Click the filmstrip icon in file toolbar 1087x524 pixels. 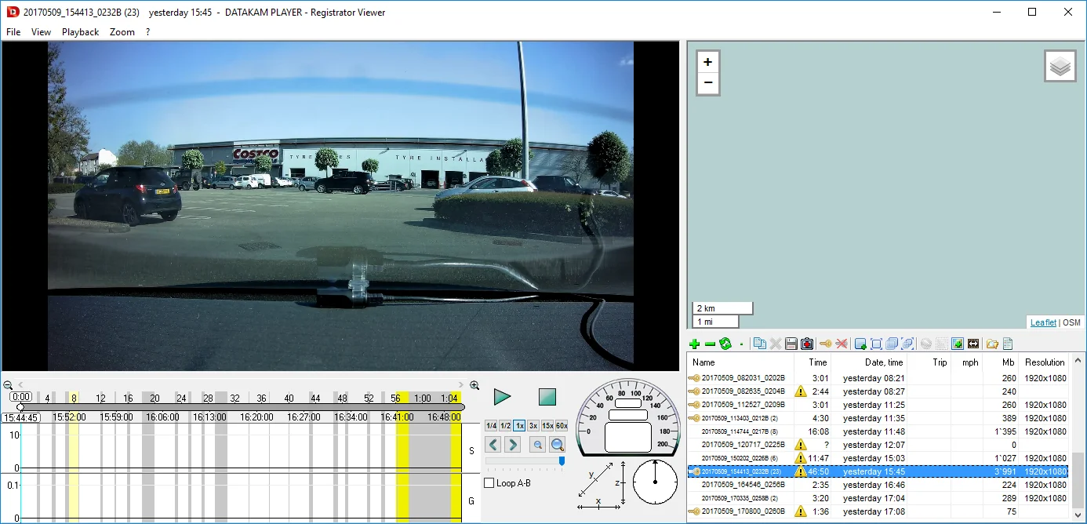(973, 344)
